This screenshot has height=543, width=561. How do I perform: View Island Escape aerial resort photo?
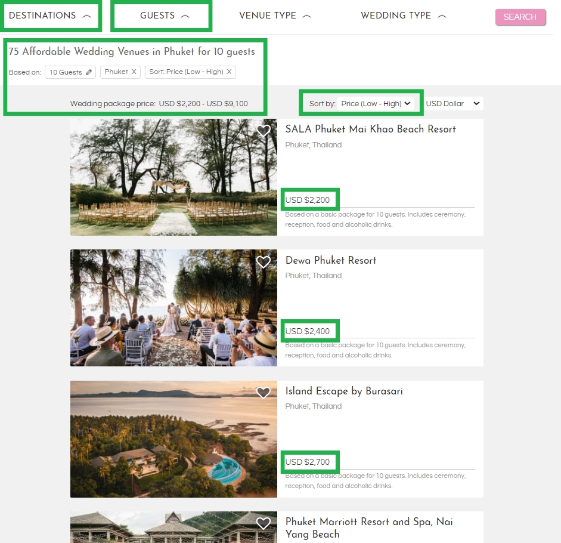click(173, 439)
